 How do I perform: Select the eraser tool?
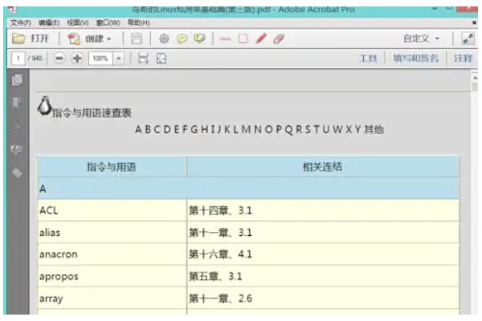pyautogui.click(x=279, y=39)
